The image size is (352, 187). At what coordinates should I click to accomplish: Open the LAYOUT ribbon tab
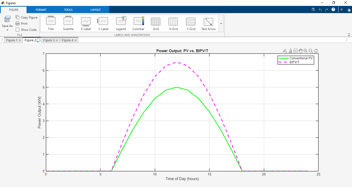[96, 10]
